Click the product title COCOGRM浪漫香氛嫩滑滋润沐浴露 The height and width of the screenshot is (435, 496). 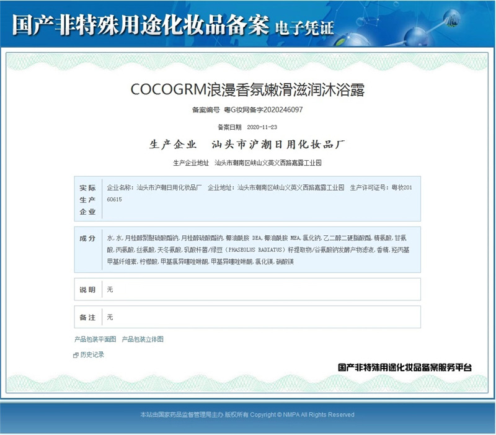coord(247,89)
